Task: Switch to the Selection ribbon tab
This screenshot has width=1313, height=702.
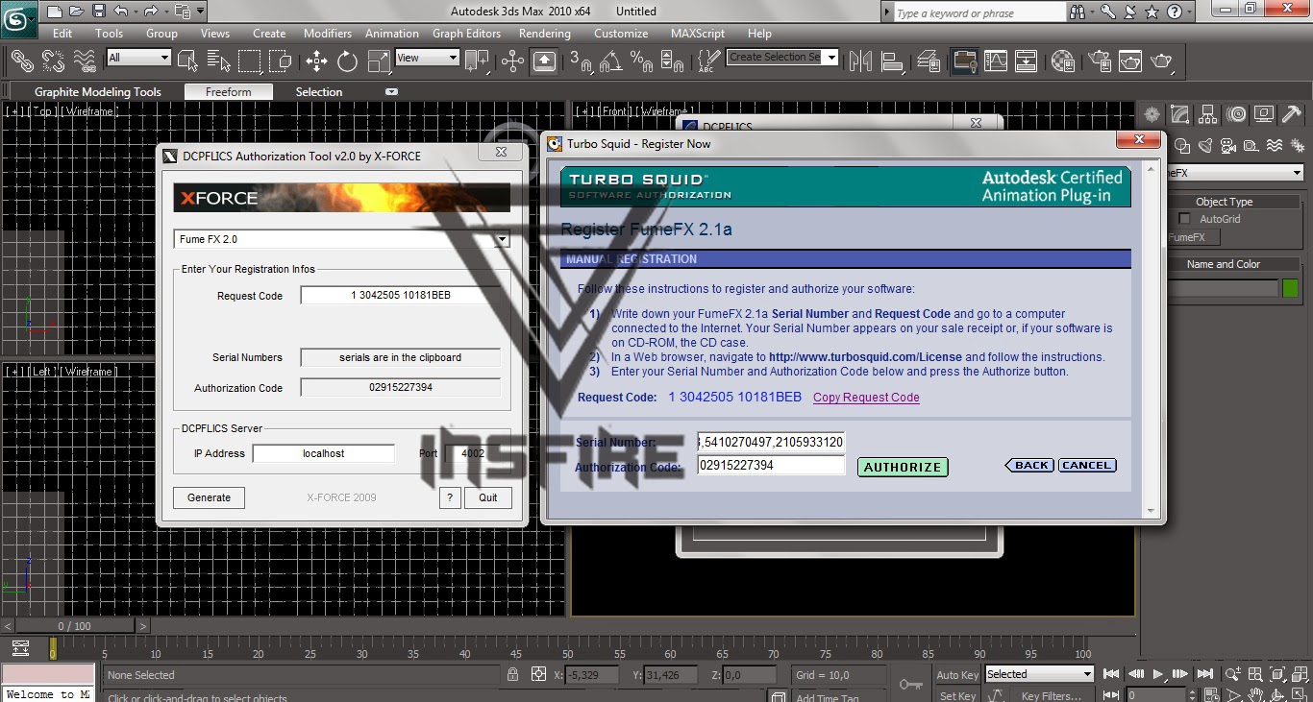Action: [x=319, y=92]
